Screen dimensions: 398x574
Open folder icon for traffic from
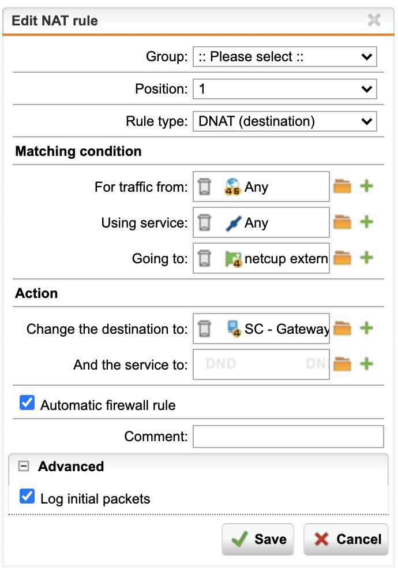[343, 187]
